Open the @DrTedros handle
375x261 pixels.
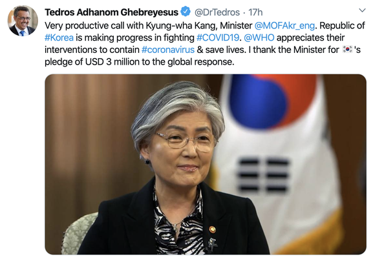(x=217, y=12)
